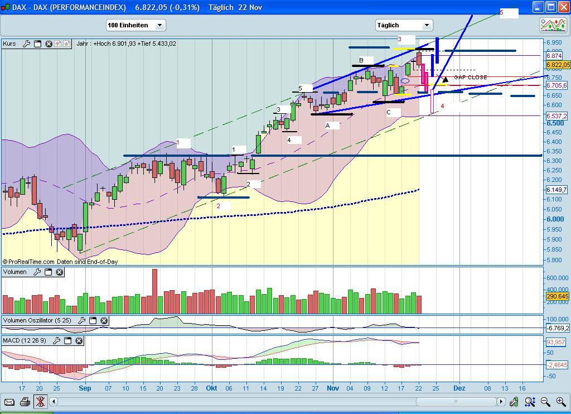The height and width of the screenshot is (414, 571).
Task: Move Kurs panel up arrow
Action: tap(58, 44)
